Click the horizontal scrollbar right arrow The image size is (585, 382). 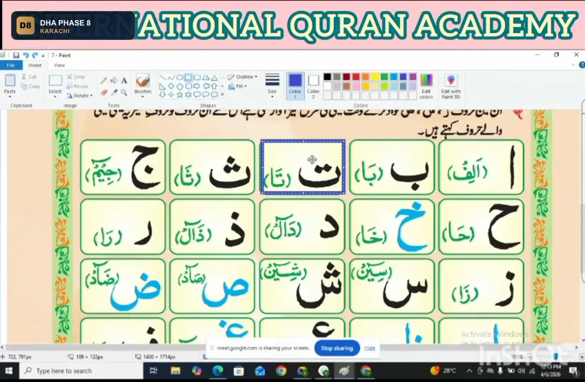click(576, 348)
